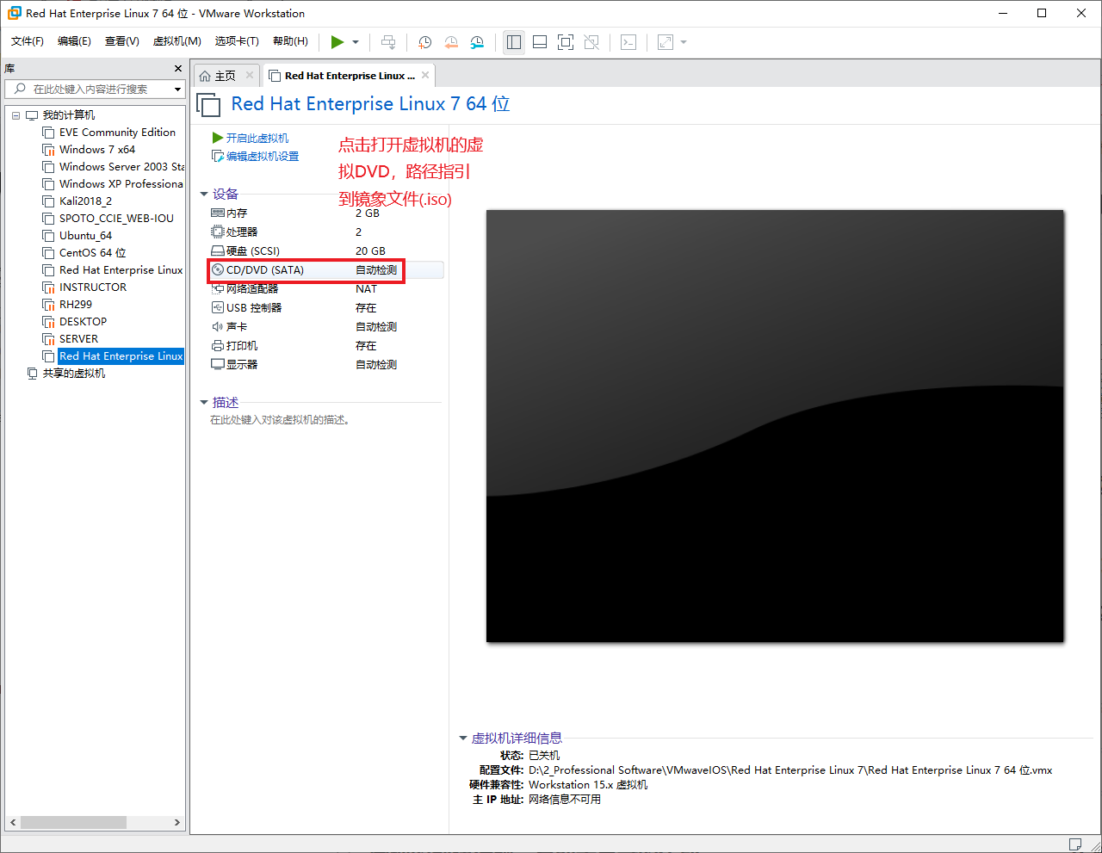
Task: Click the virtual machine screen preview
Action: click(775, 426)
